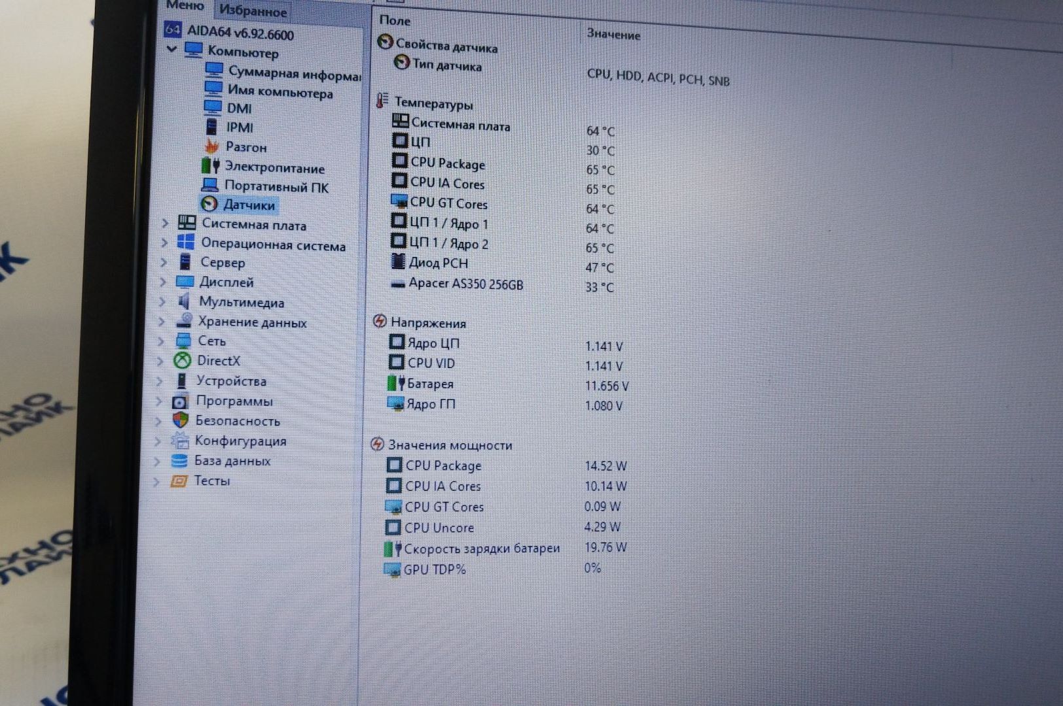Select Суммарная информация in the tree
The width and height of the screenshot is (1063, 706).
pyautogui.click(x=293, y=74)
